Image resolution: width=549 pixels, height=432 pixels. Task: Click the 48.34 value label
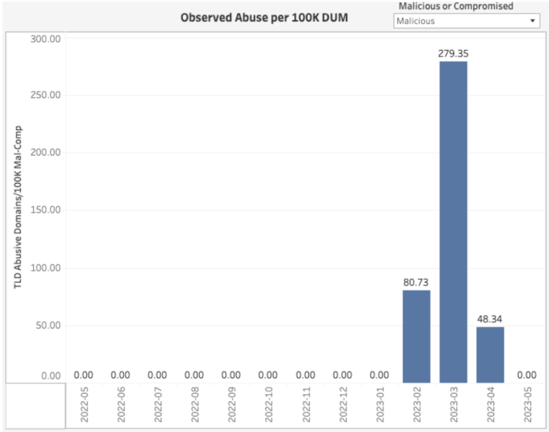[x=489, y=318]
